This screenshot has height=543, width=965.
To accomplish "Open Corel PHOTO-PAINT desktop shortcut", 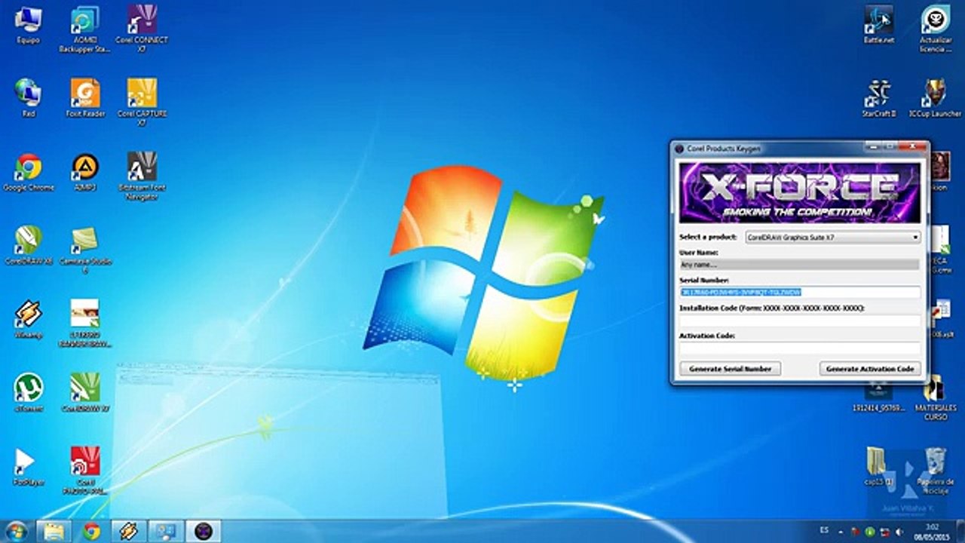I will point(85,470).
